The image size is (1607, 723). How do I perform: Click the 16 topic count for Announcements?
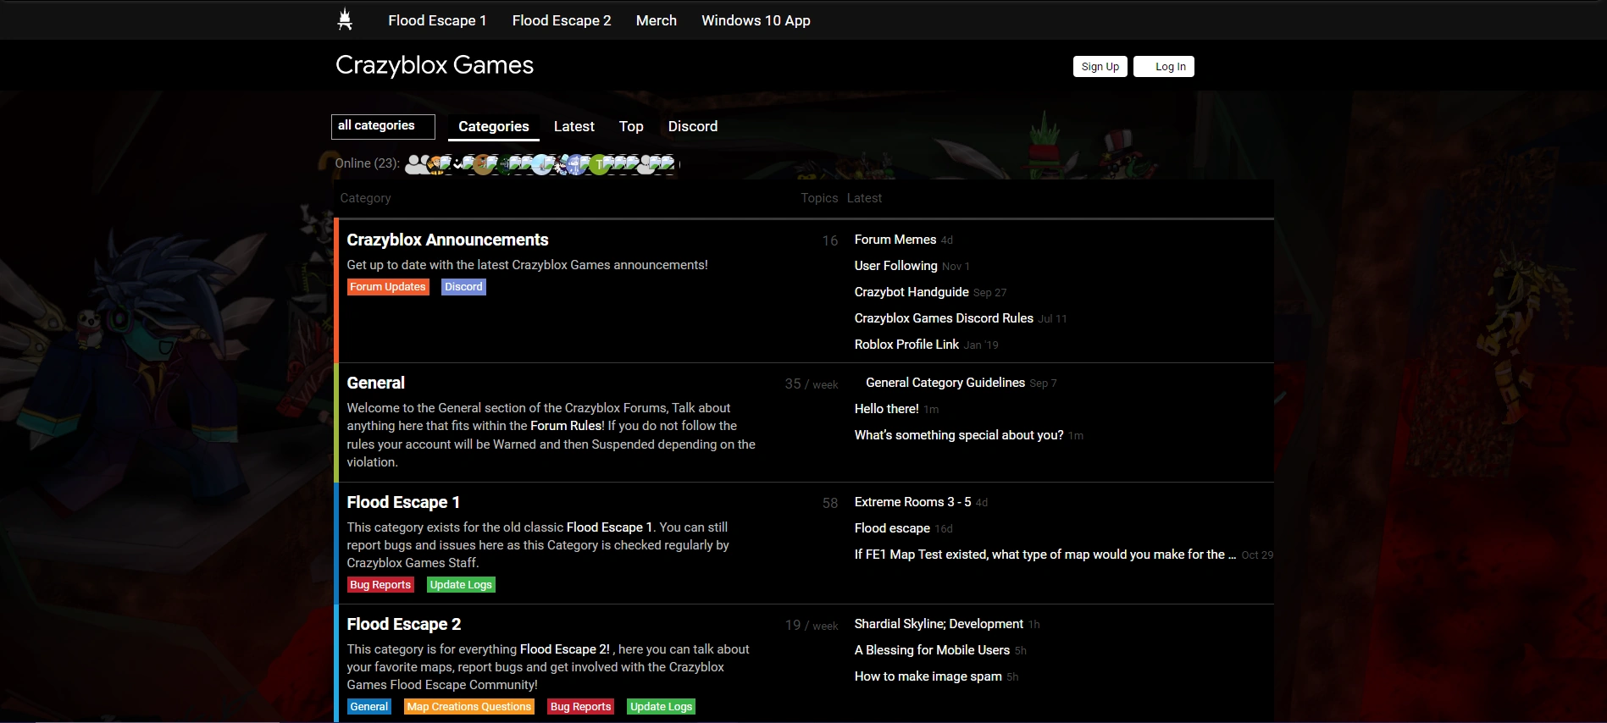pos(830,241)
